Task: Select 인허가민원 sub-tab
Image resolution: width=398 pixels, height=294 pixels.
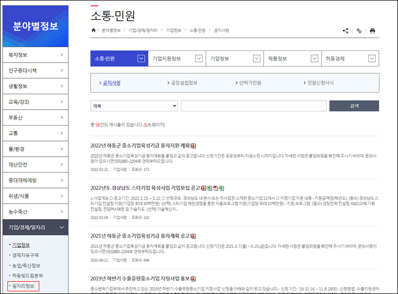Action: tap(250, 83)
